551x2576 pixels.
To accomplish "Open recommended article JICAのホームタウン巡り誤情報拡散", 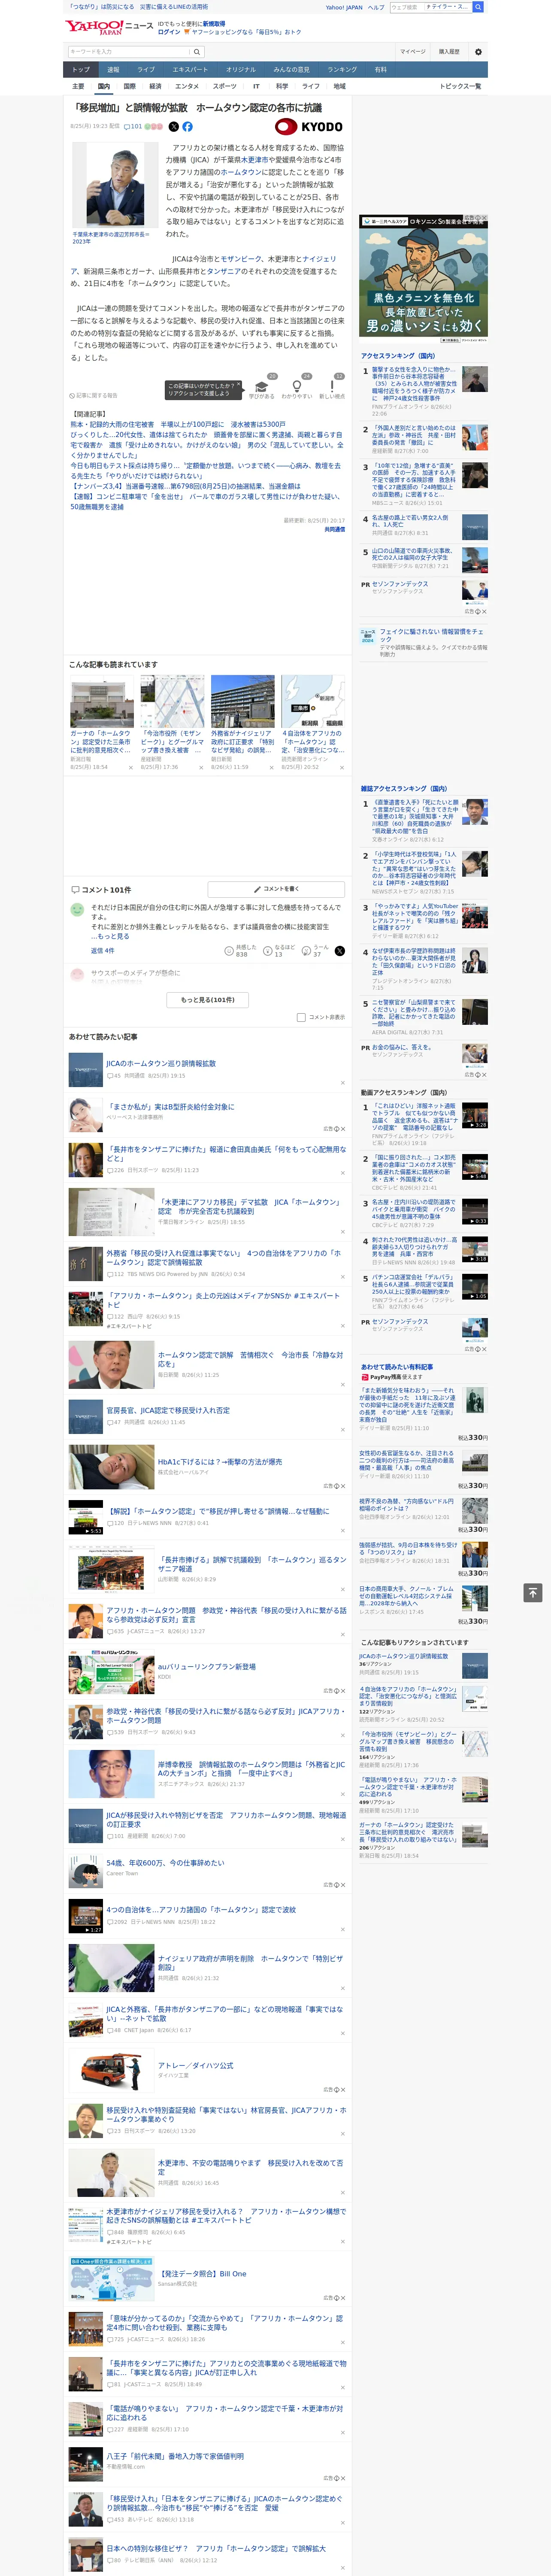I will (x=161, y=1064).
